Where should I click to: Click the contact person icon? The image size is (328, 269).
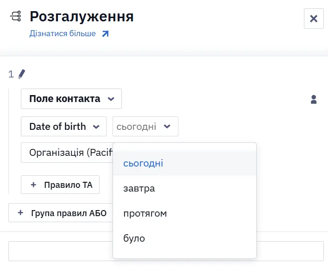(x=314, y=99)
